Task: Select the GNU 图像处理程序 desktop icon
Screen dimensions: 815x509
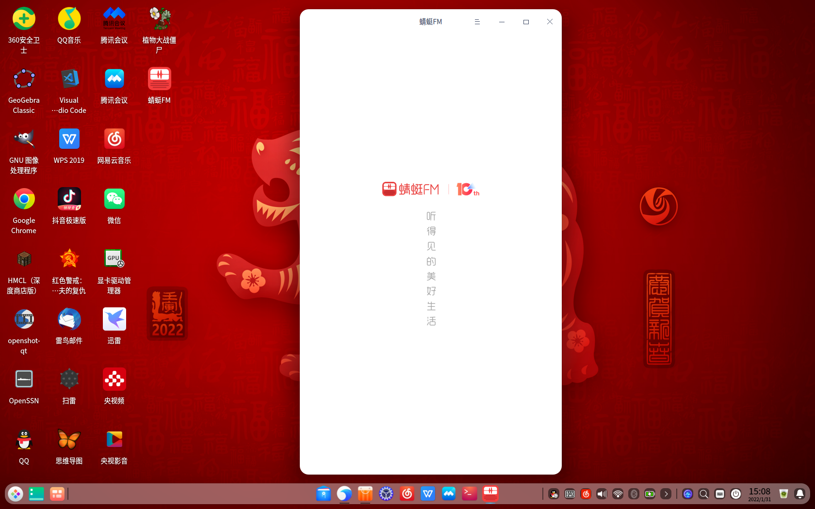Action: point(24,151)
